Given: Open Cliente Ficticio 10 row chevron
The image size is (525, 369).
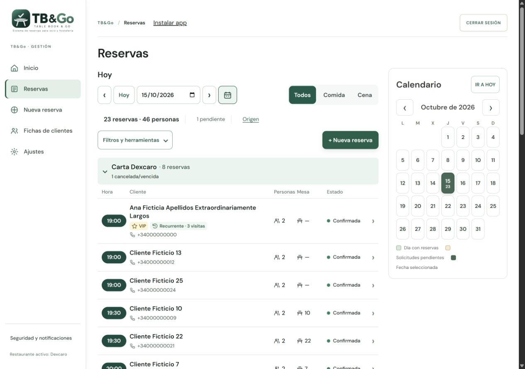Looking at the screenshot, I should tap(373, 313).
